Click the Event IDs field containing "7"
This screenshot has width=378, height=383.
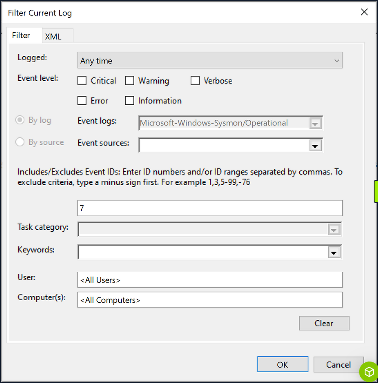coord(209,208)
